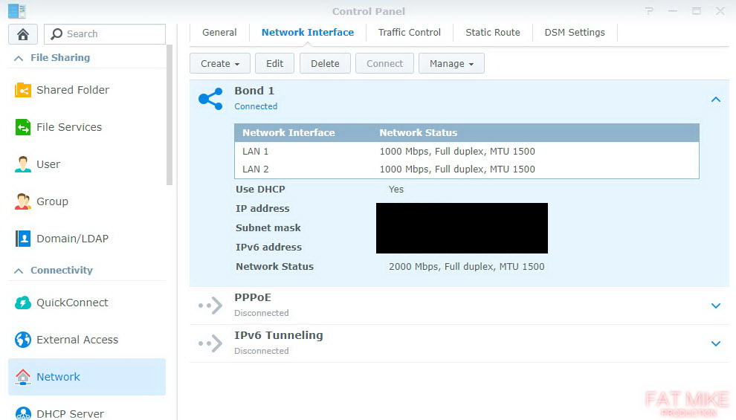Open File Services in the sidebar

pos(87,127)
